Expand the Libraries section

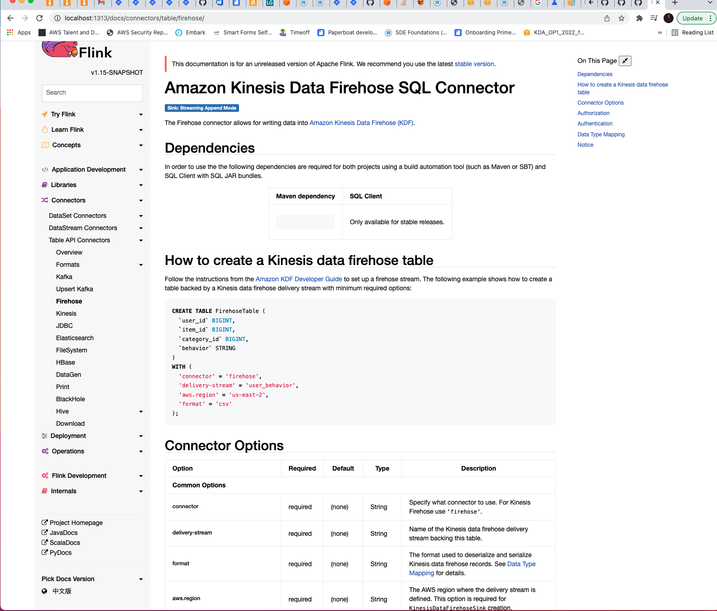tap(92, 185)
